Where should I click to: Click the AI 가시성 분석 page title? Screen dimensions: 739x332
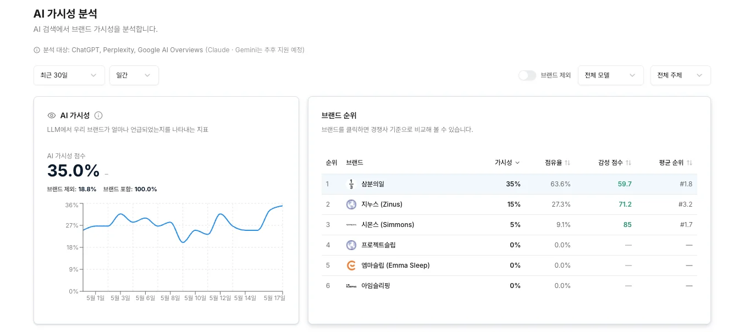pyautogui.click(x=65, y=14)
